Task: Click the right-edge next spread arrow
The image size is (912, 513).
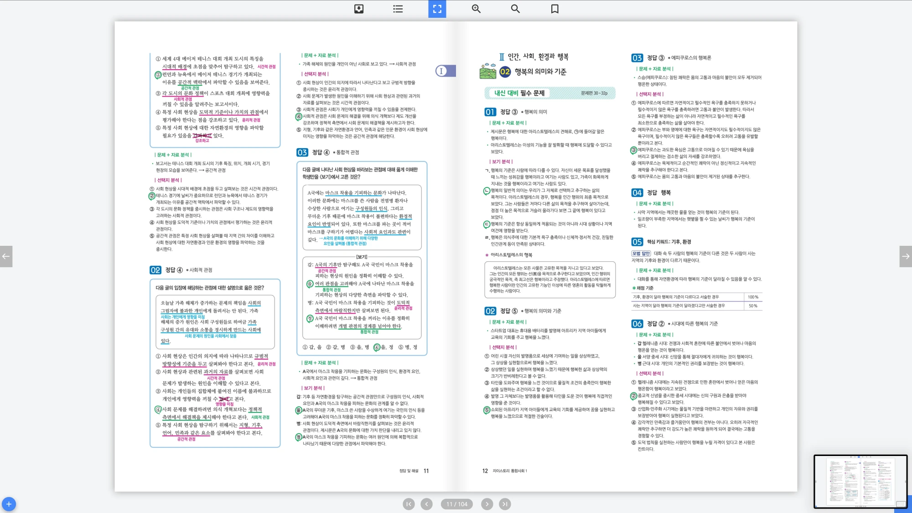Action: pyautogui.click(x=906, y=256)
